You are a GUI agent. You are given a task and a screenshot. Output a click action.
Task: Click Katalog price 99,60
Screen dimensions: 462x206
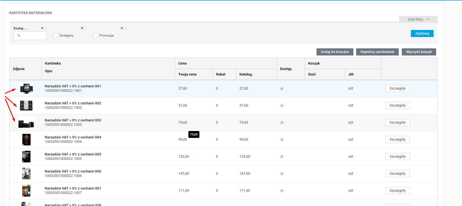[x=244, y=140]
